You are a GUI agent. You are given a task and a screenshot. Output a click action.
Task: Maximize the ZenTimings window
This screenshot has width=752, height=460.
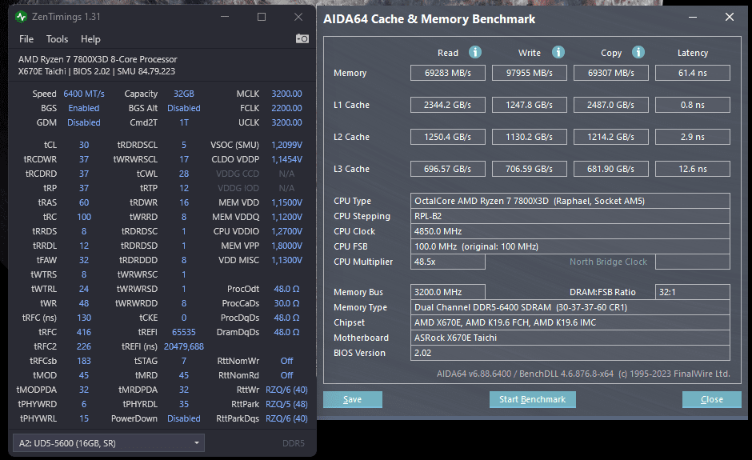pos(262,17)
